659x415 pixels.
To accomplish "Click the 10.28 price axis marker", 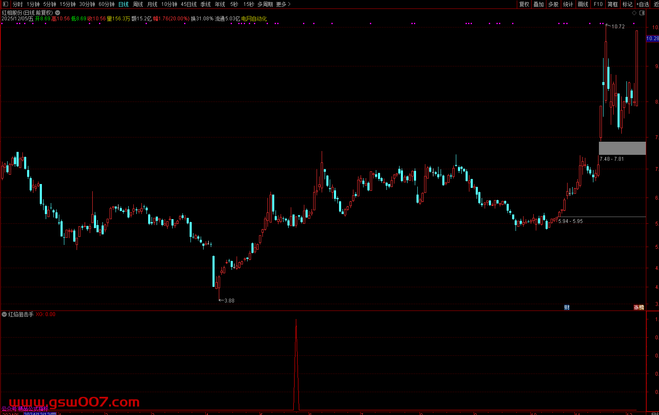I will pos(652,38).
